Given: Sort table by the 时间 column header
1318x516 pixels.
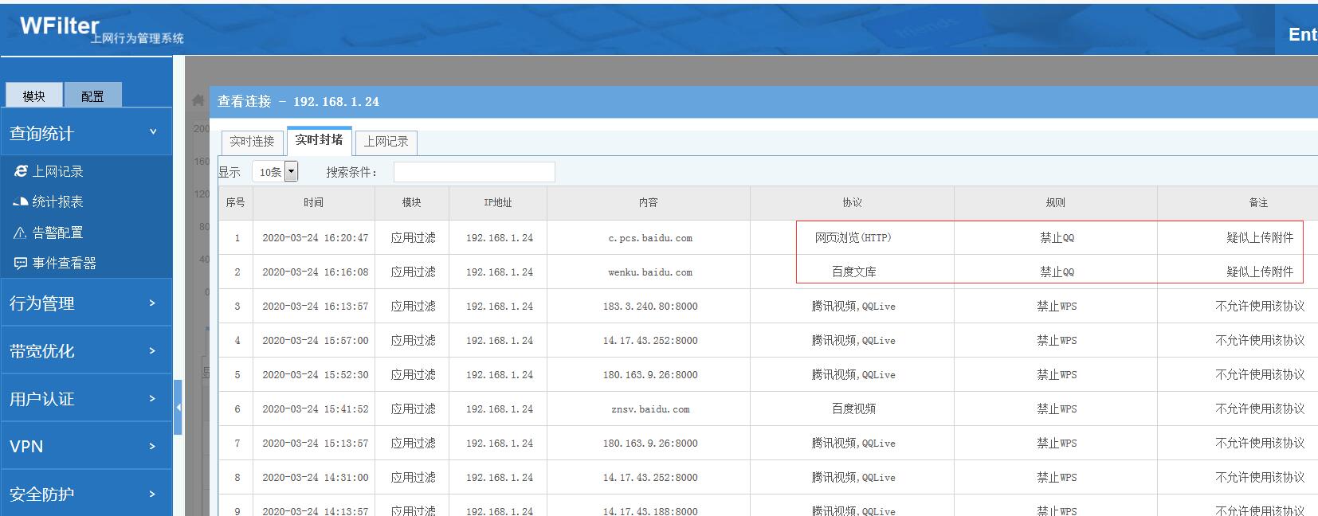Looking at the screenshot, I should point(313,203).
